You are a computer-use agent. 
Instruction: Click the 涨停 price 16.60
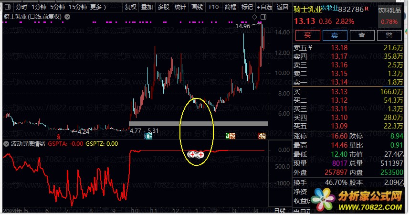(x=339, y=136)
